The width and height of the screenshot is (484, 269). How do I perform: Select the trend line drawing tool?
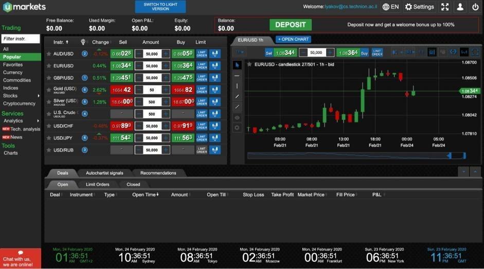pyautogui.click(x=237, y=97)
